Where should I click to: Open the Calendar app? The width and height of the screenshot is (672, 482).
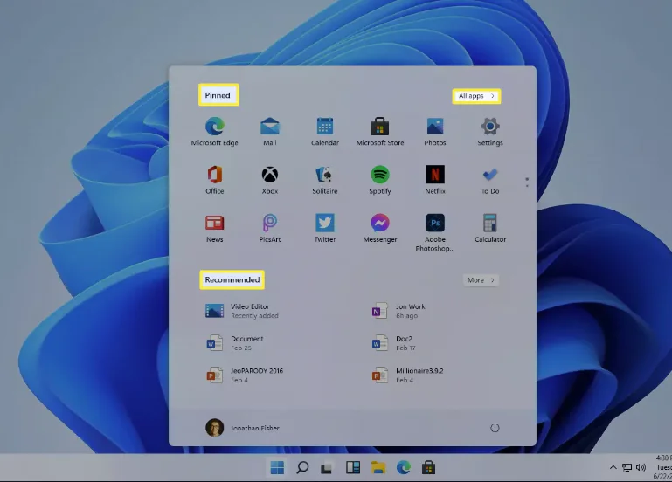tap(325, 127)
